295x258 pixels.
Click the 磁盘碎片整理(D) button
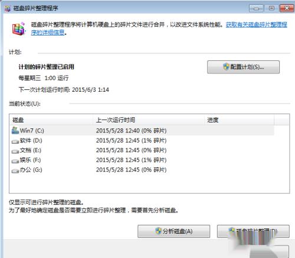(x=253, y=231)
